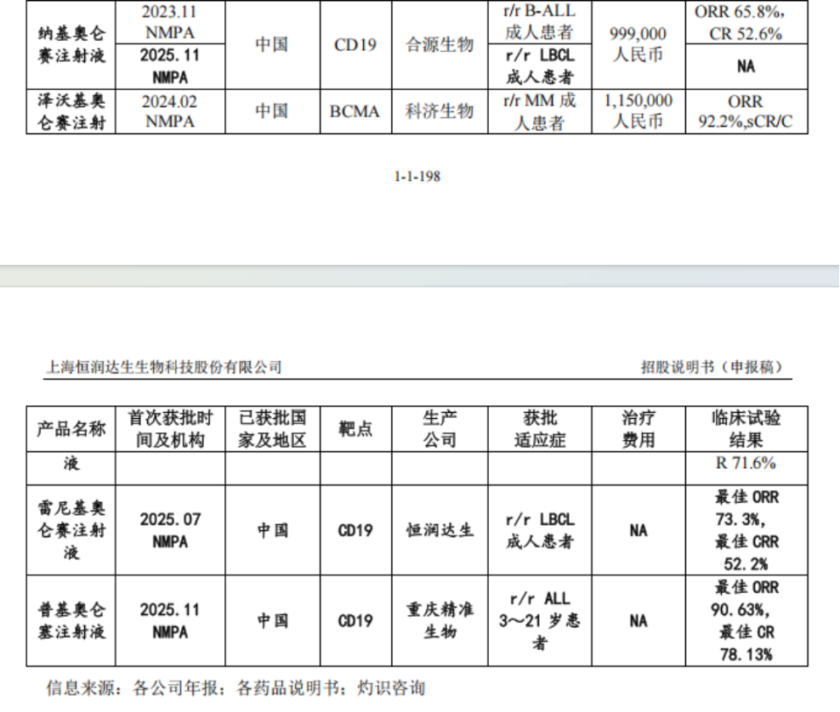
Task: Click the 信息来源 source note line
Action: coord(235,688)
